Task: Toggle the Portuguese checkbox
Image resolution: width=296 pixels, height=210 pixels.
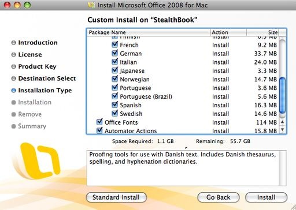Action: (x=115, y=88)
